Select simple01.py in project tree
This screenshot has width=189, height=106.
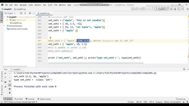pyautogui.click(x=16, y=23)
